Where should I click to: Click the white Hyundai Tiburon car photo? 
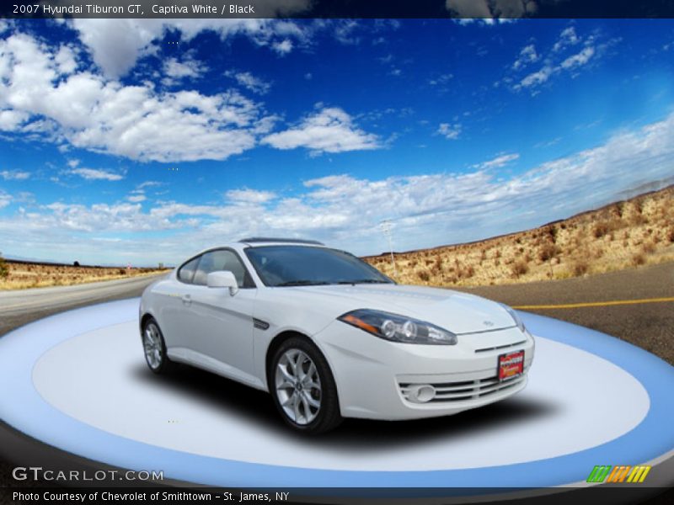(336, 335)
